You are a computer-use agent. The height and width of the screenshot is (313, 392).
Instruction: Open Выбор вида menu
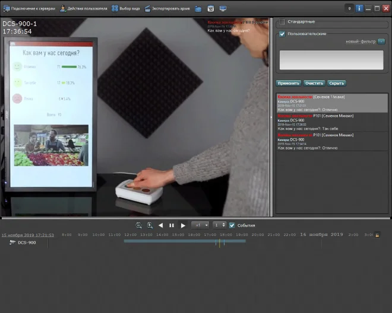click(x=125, y=9)
